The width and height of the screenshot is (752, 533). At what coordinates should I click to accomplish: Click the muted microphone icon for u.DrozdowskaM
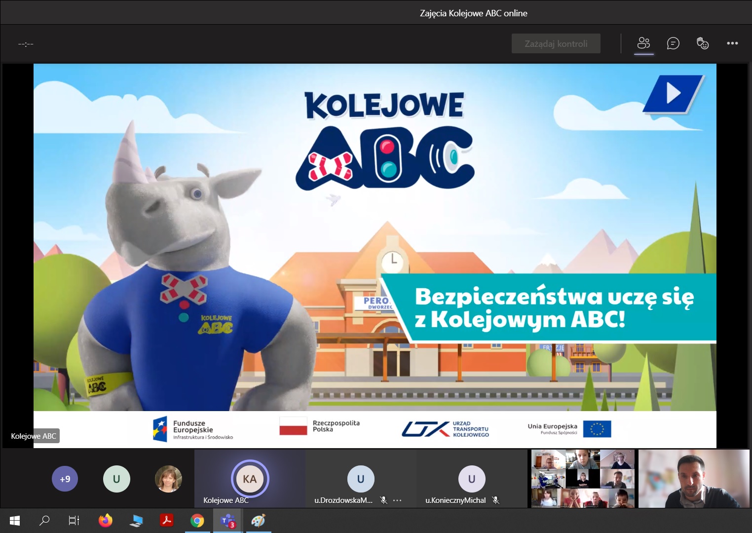(383, 500)
